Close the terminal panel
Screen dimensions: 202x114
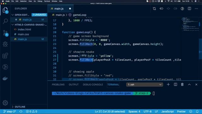click(x=196, y=85)
